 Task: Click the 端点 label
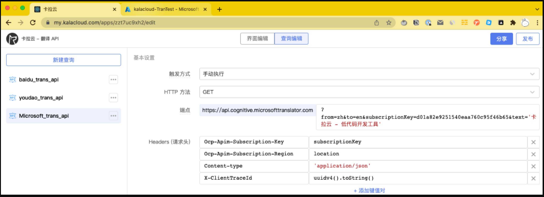click(x=185, y=110)
